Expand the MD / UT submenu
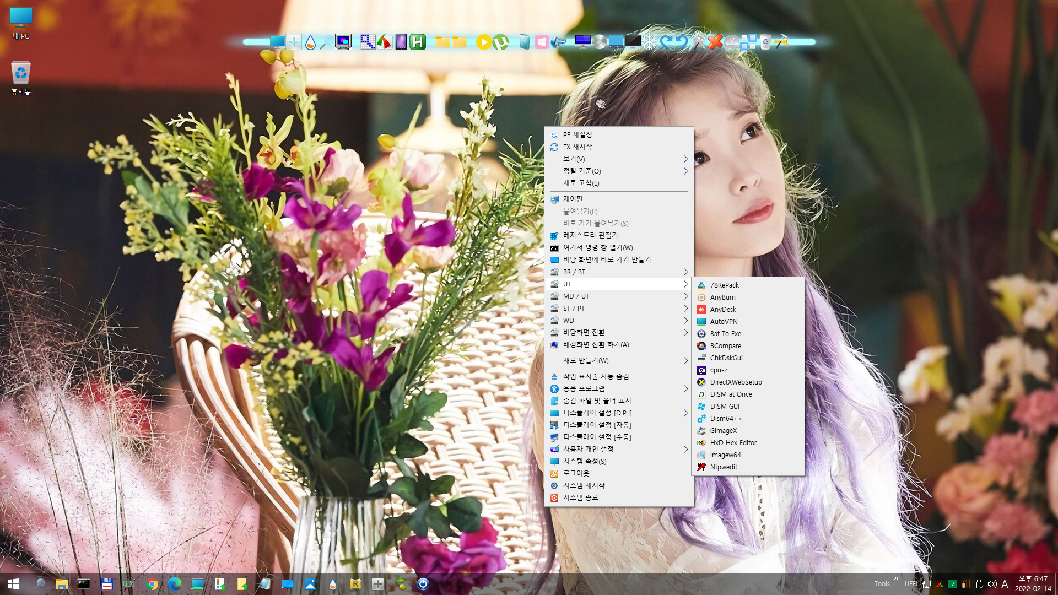 pos(619,296)
